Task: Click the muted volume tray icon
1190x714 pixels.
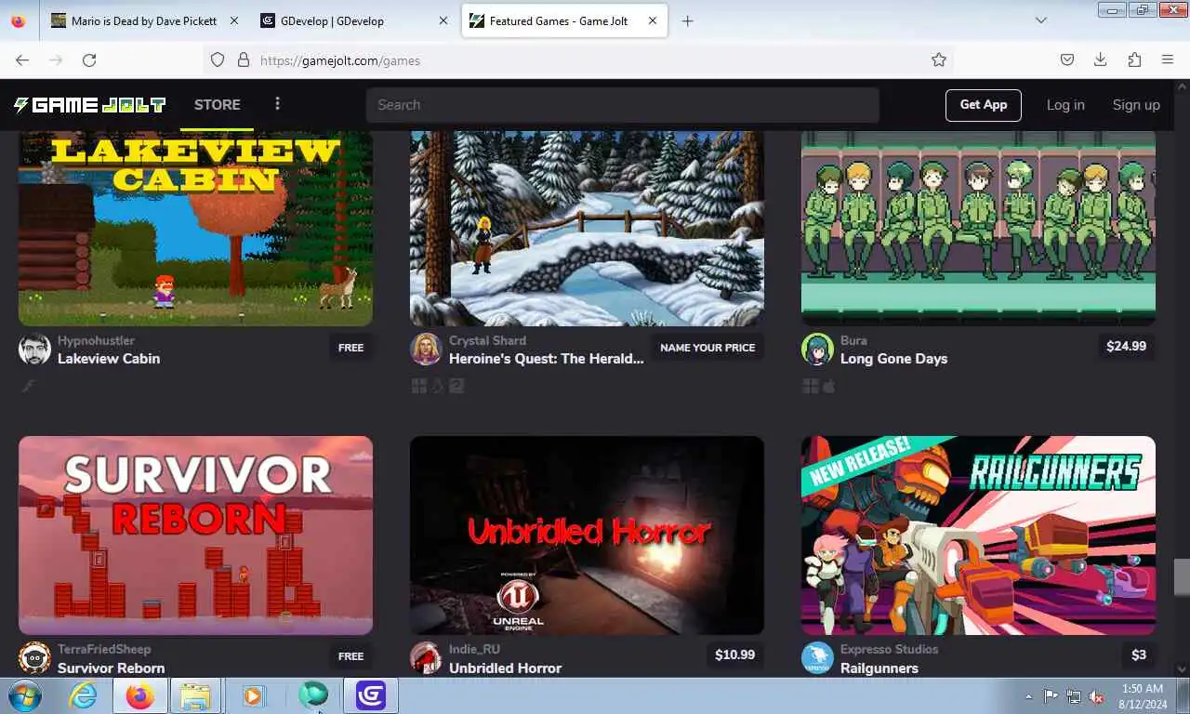Action: (1096, 696)
